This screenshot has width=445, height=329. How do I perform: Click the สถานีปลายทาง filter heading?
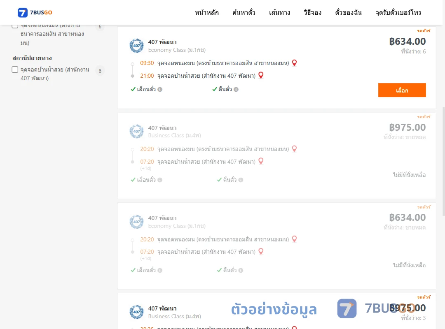point(32,58)
